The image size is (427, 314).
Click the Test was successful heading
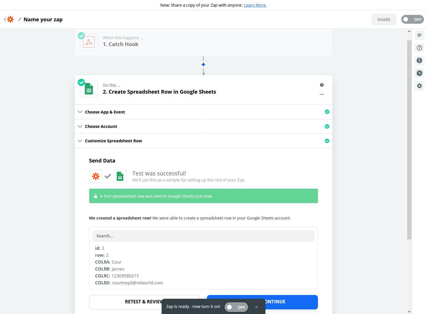tap(159, 173)
